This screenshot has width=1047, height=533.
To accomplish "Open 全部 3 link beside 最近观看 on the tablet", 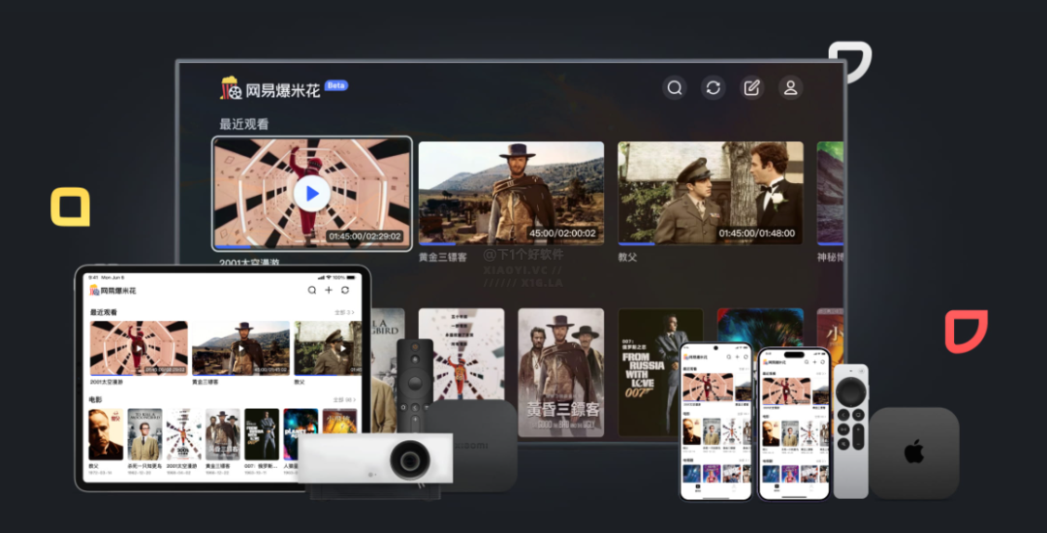I will pos(344,312).
